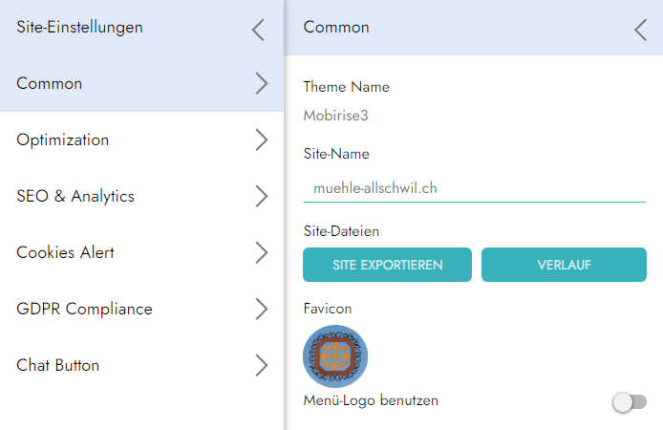Select the Common label in the settings list

click(x=50, y=84)
